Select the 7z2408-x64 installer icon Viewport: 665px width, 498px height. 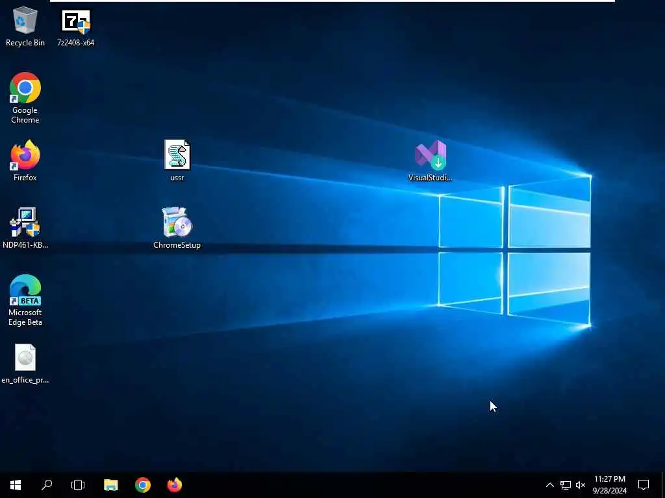coord(76,27)
